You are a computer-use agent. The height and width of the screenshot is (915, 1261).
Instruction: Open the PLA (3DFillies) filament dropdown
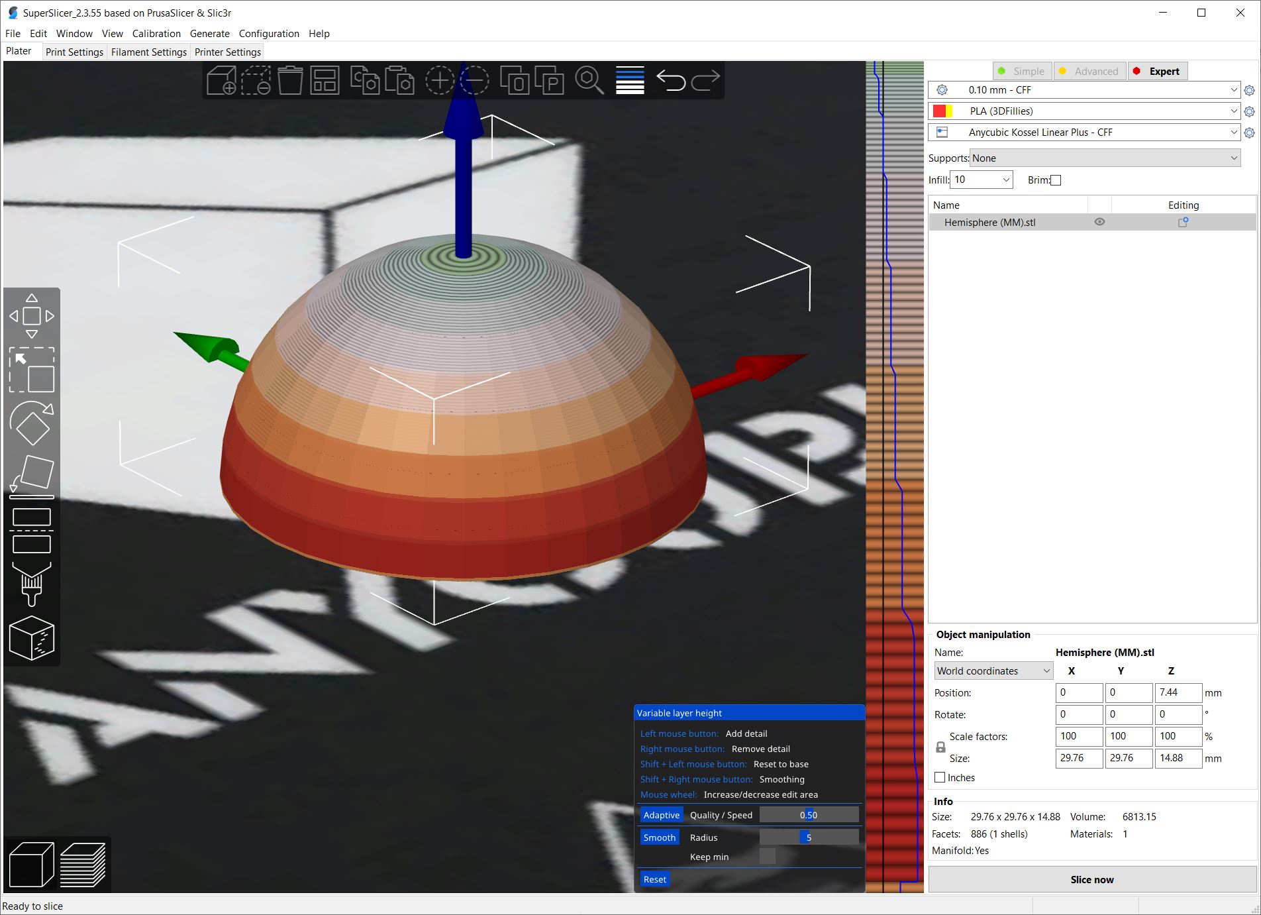1084,111
